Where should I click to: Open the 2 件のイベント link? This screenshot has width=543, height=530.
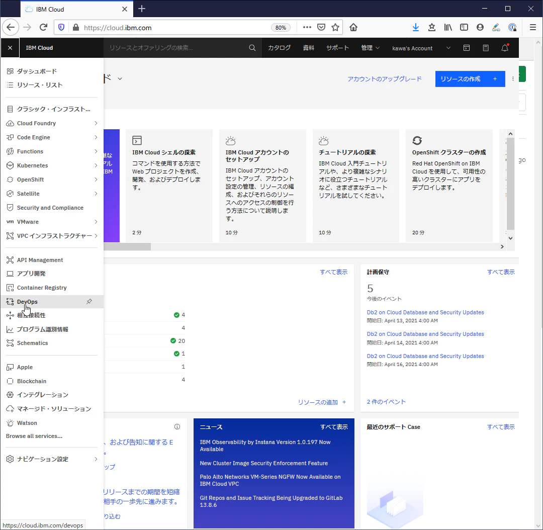click(386, 402)
